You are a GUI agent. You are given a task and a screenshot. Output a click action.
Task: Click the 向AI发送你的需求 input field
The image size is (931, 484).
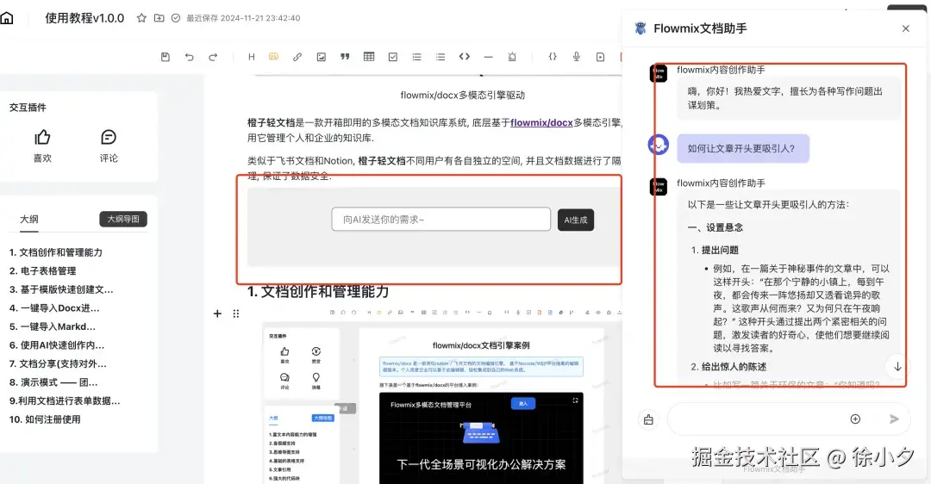(441, 220)
